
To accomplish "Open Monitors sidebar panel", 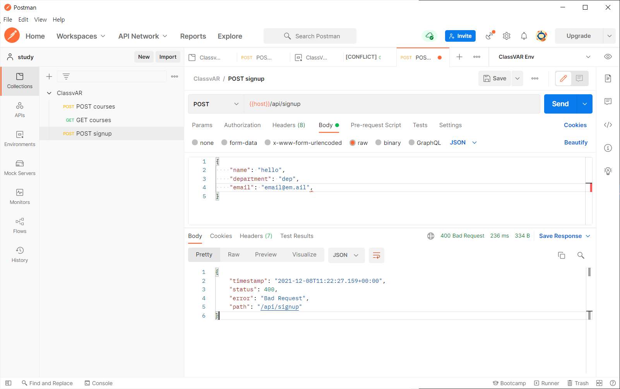I will [x=20, y=197].
